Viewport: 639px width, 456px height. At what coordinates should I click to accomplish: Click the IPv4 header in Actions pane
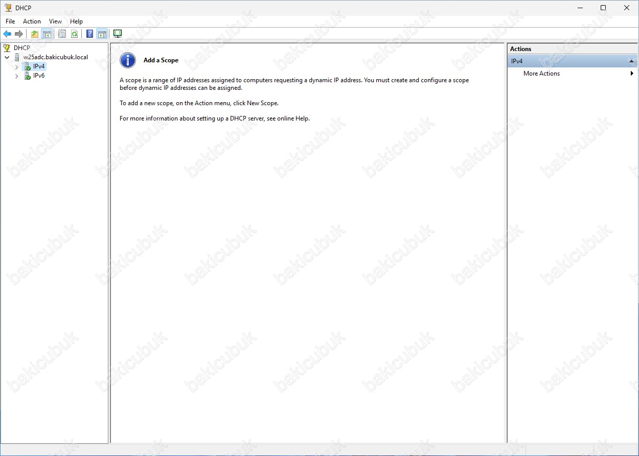[572, 61]
